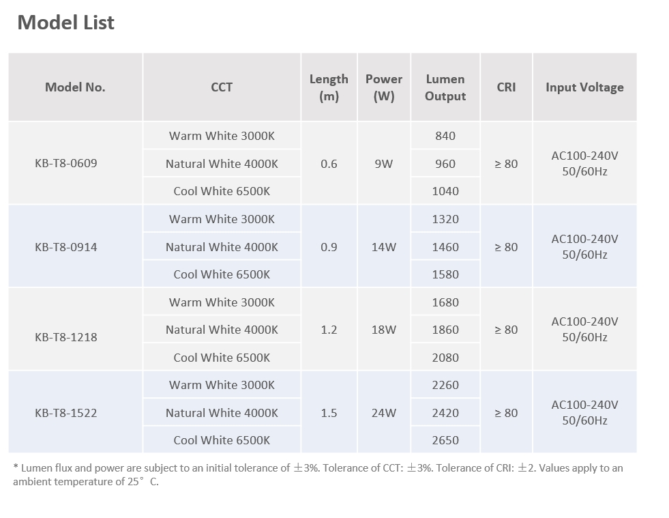669x518 pixels.
Task: Click the lumen output value "1460"
Action: click(x=445, y=247)
